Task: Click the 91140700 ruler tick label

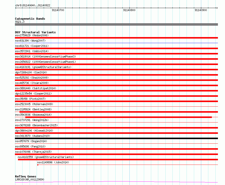Action: pyautogui.click(x=58, y=10)
